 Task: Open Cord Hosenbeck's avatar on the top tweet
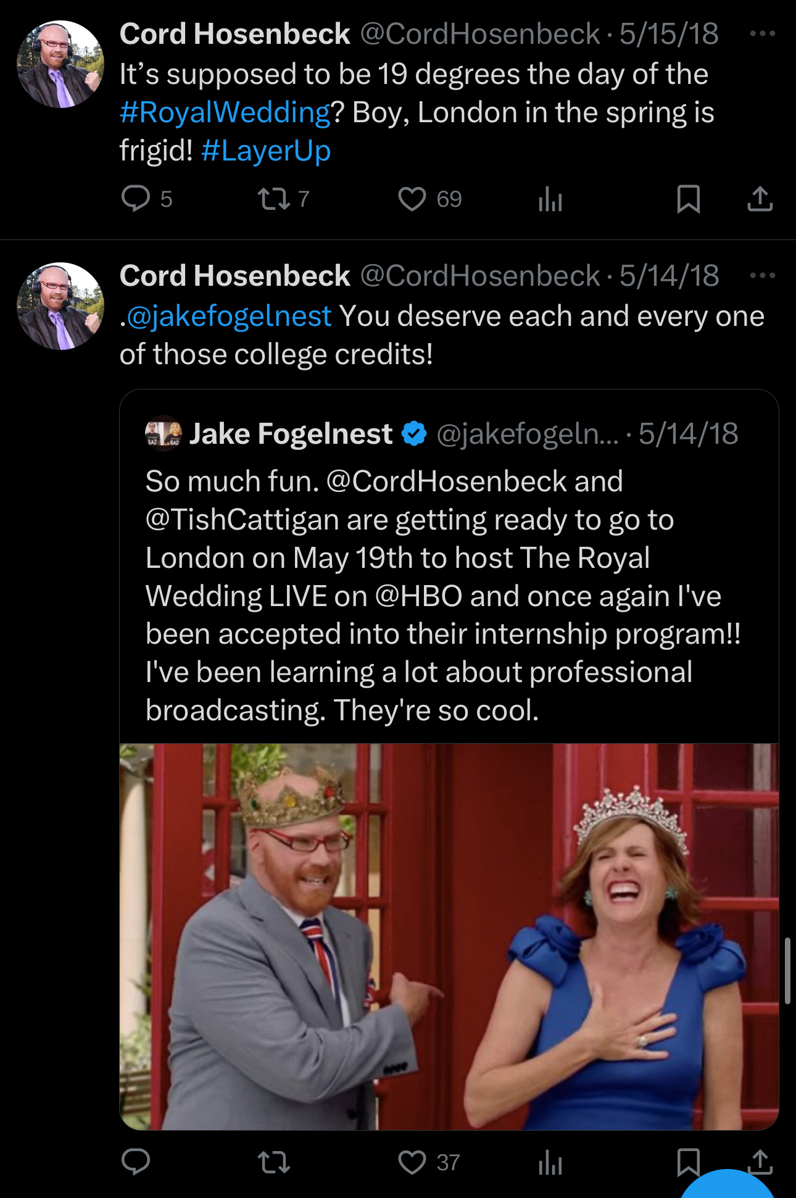click(60, 64)
